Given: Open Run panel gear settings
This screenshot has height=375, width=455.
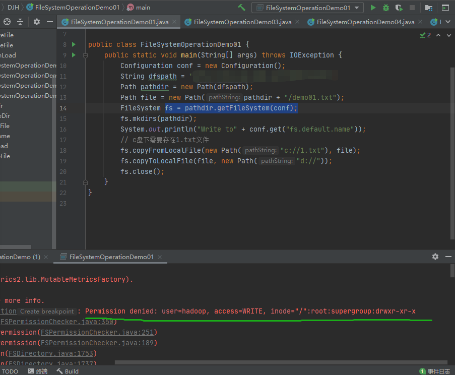Looking at the screenshot, I should (x=435, y=257).
